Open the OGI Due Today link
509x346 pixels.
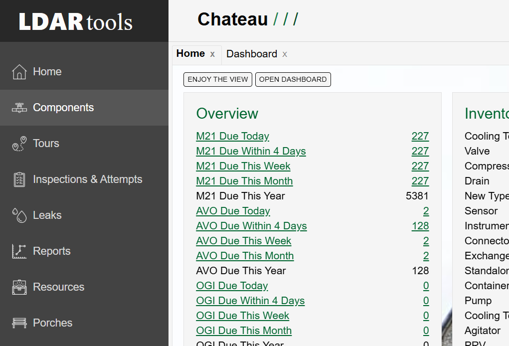pyautogui.click(x=232, y=286)
